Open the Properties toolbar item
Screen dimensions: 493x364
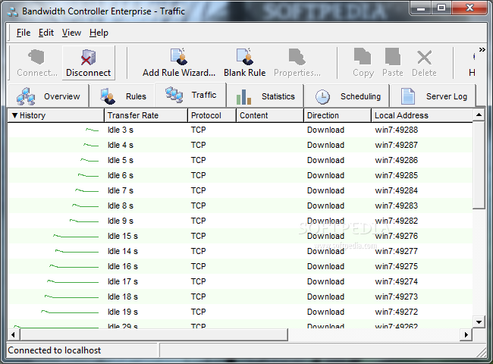coord(297,63)
